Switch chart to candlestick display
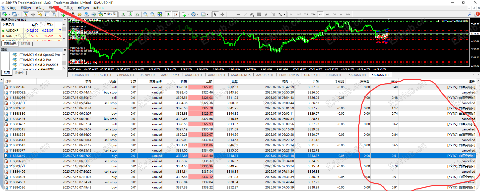Screen dimensions: 480x191 130,14
